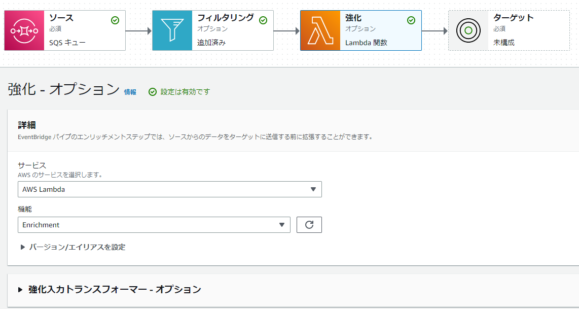Click the 設定は有効です status text
The image size is (579, 309).
185,92
